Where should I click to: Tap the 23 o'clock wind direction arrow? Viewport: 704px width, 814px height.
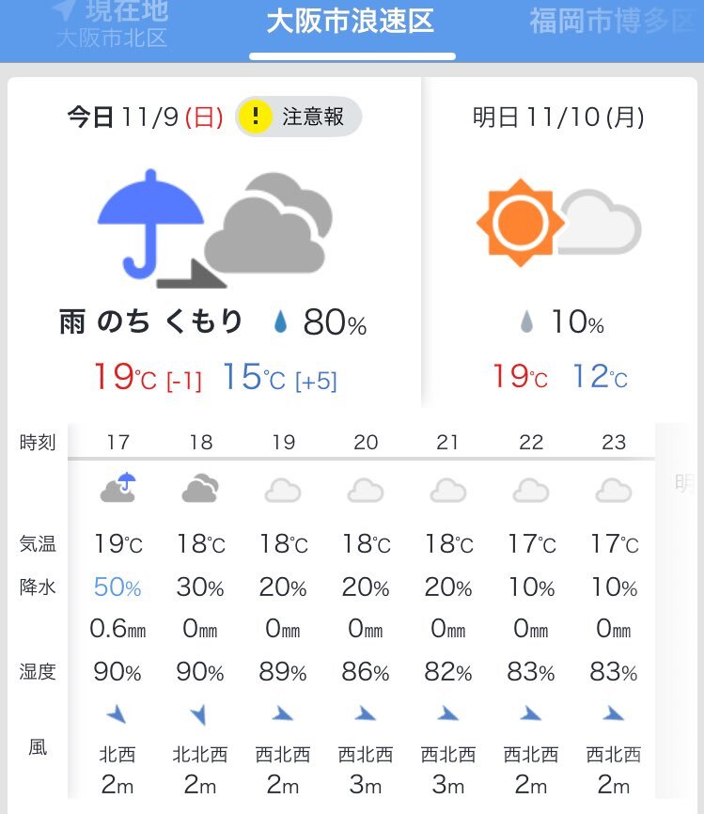tap(614, 714)
